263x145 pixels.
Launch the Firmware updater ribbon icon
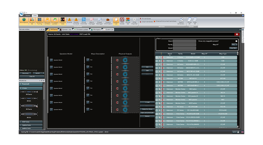tap(55, 21)
